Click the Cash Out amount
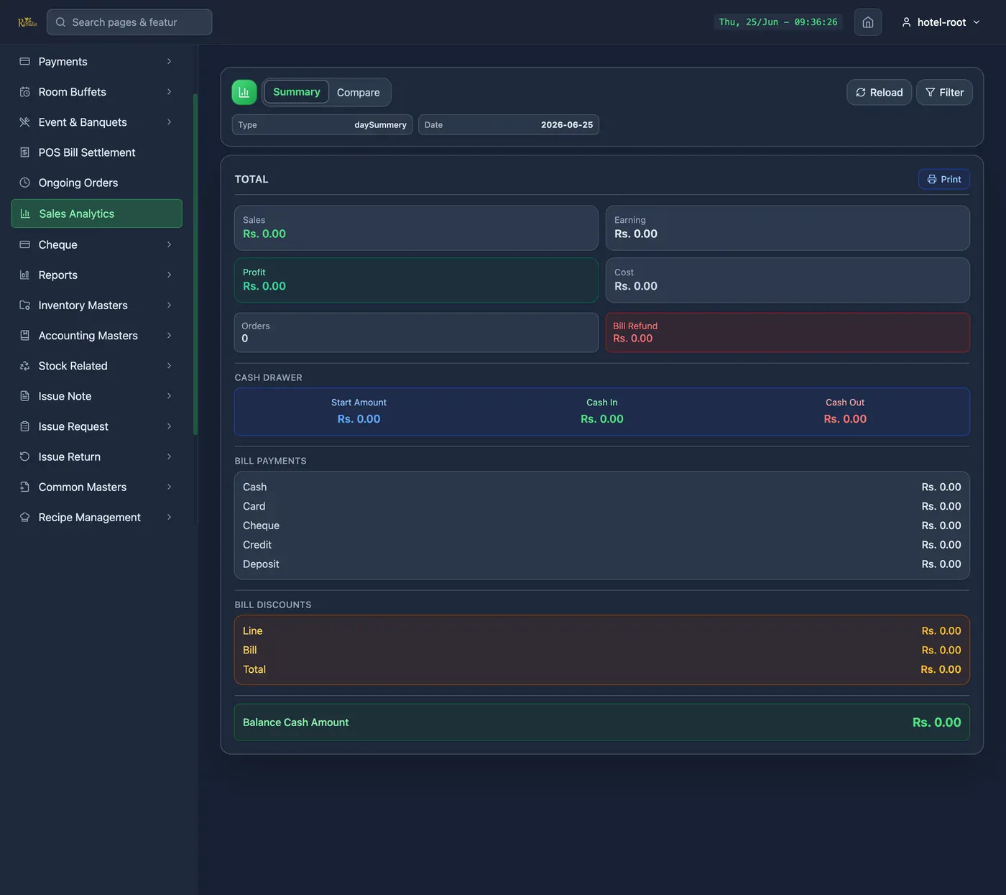1006x895 pixels. click(x=845, y=419)
